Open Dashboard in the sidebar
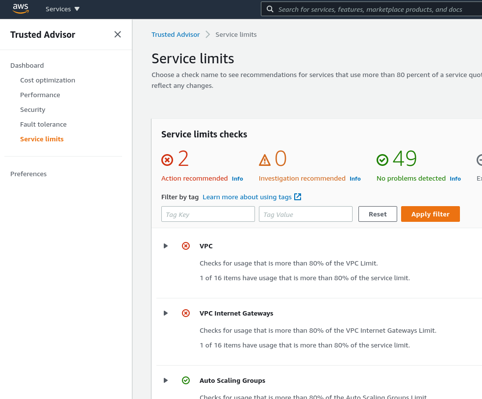 pos(27,66)
